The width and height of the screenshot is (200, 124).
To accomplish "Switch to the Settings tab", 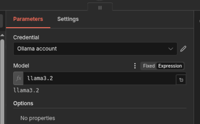I will click(68, 19).
